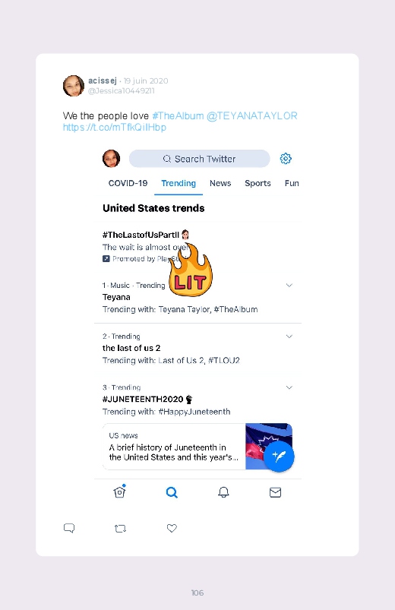395x610 pixels.
Task: Select the Search magnifier in bottom navigation
Action: tap(172, 492)
